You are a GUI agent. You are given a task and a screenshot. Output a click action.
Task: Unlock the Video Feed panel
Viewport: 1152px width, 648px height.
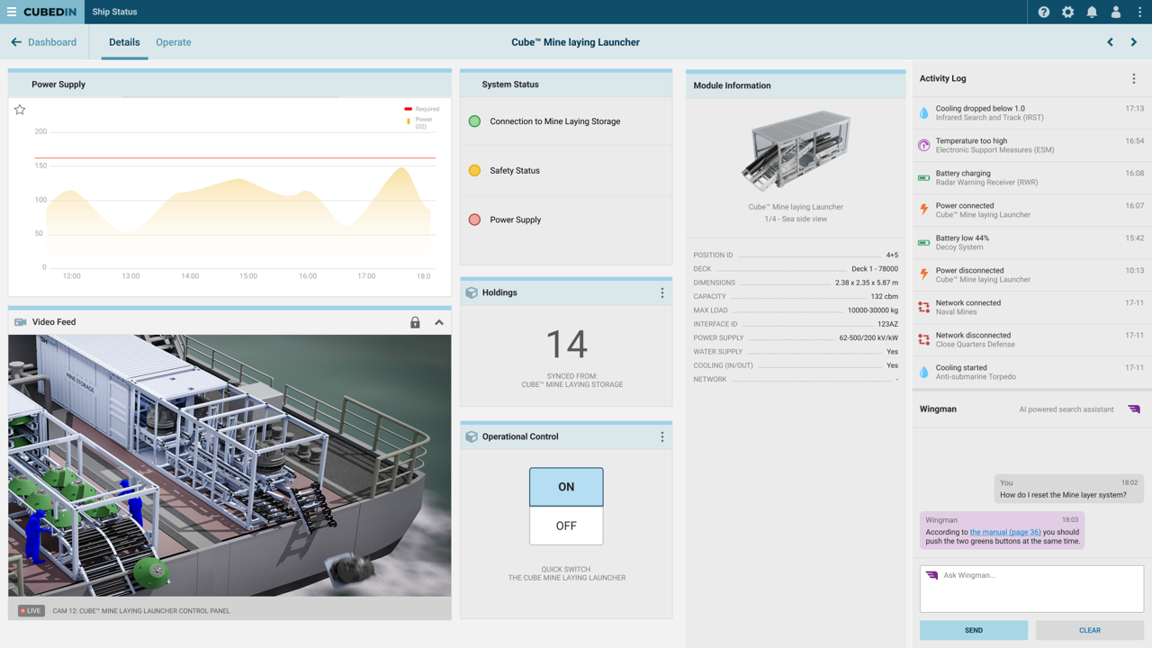click(415, 321)
